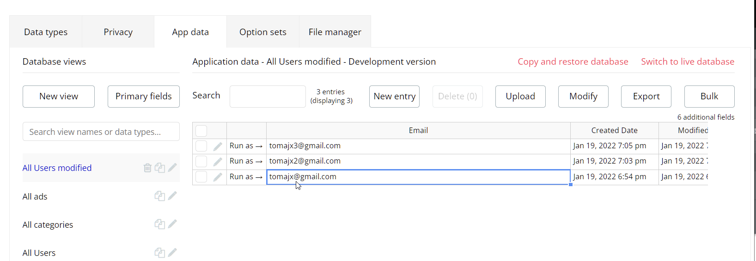The width and height of the screenshot is (756, 261).
Task: Focus the entry Search field
Action: click(x=268, y=96)
